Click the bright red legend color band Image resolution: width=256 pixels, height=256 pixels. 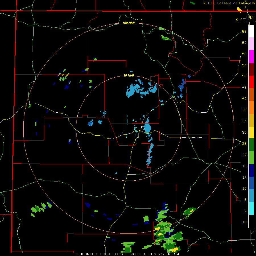click(x=251, y=82)
